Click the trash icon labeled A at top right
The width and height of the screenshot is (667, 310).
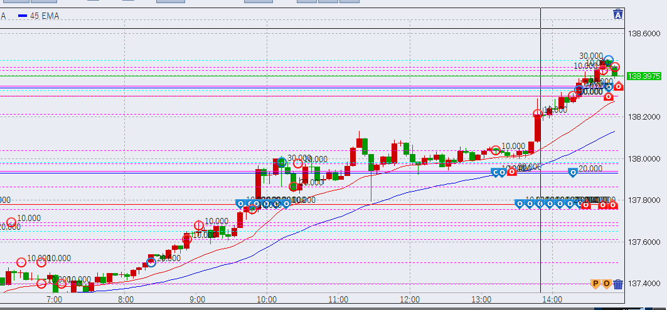tap(618, 14)
